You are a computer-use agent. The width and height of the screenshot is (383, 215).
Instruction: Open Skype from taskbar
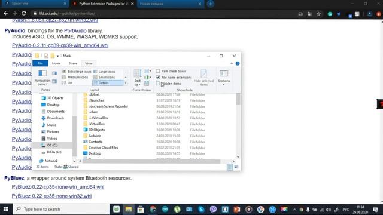pos(201,210)
